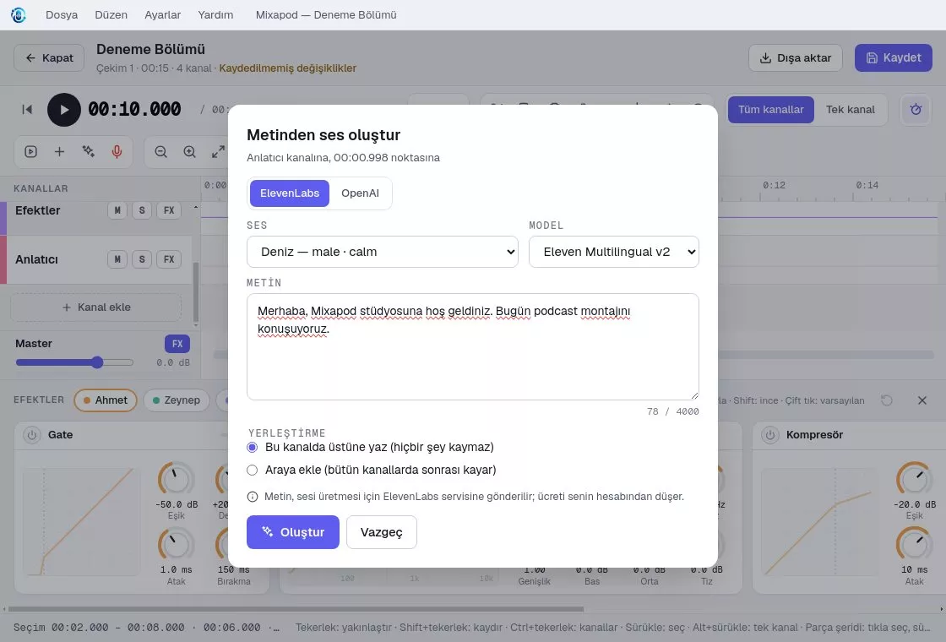Open the Yardım menu
The width and height of the screenshot is (946, 642).
[215, 15]
